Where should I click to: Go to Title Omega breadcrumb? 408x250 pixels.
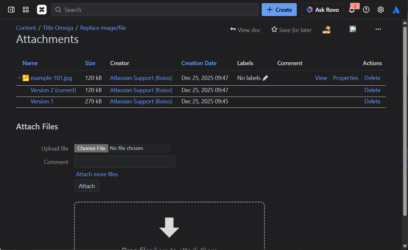(x=58, y=28)
